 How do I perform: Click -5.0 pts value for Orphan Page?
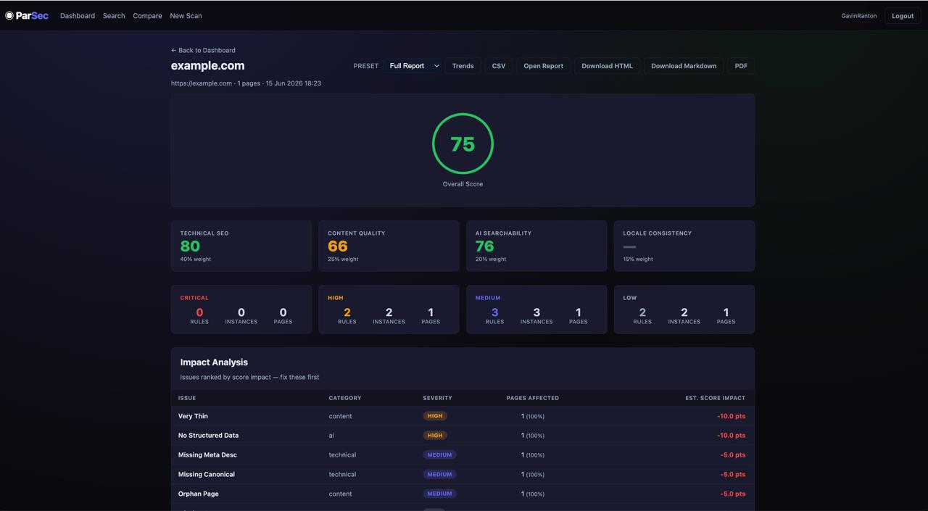point(733,494)
